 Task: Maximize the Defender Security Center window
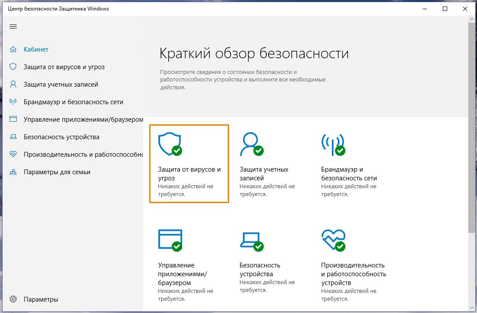[445, 9]
